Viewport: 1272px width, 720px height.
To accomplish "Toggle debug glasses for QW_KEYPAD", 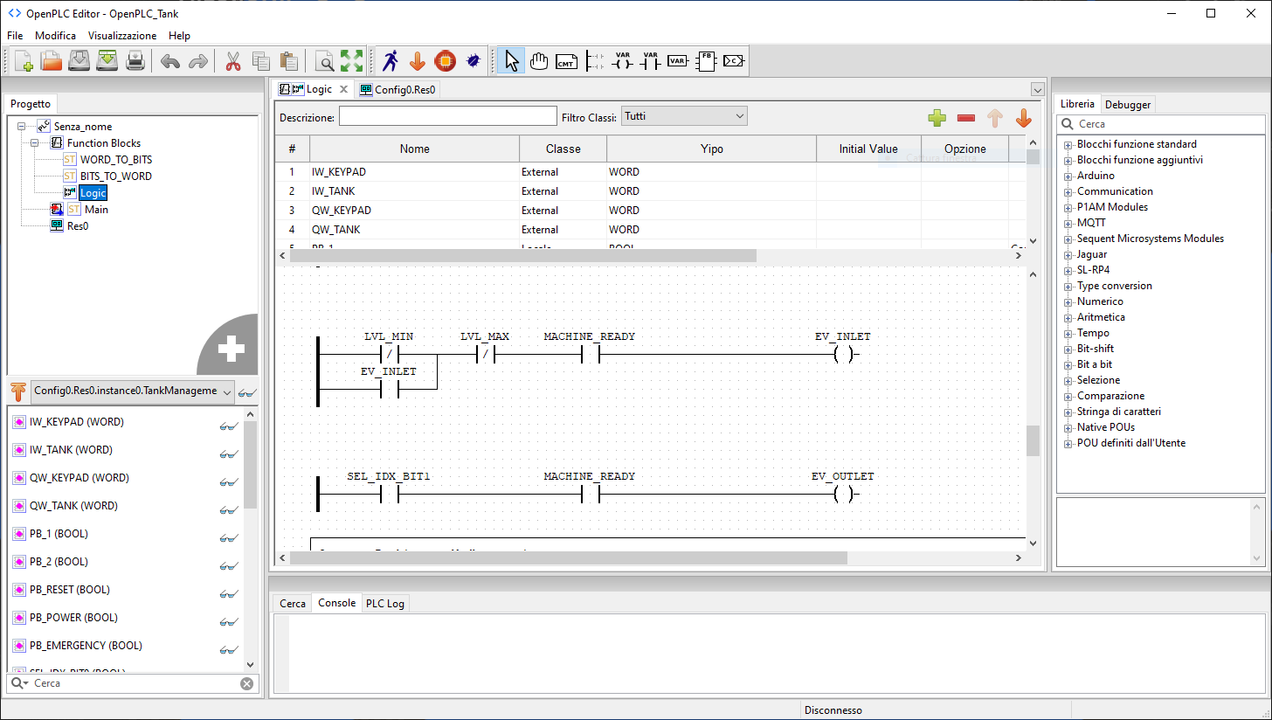I will pos(229,481).
